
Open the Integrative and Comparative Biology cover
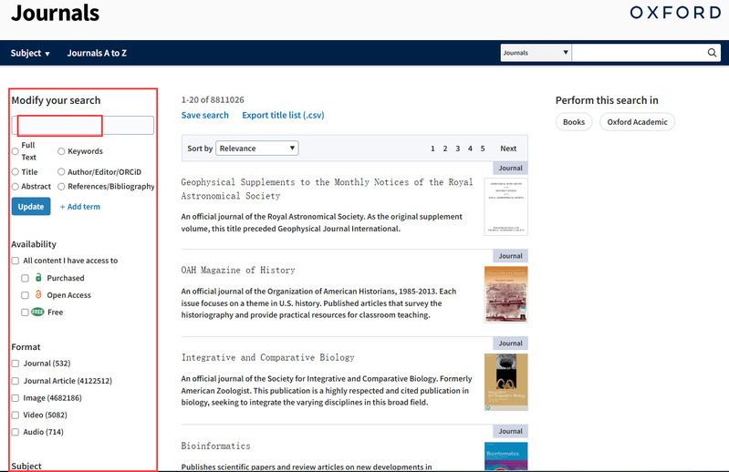point(505,382)
